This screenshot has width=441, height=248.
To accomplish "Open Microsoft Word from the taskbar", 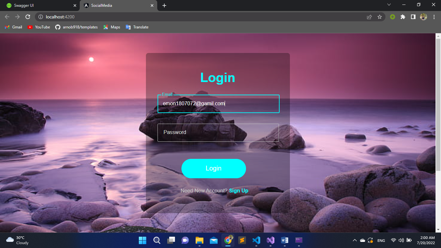I will [285, 240].
